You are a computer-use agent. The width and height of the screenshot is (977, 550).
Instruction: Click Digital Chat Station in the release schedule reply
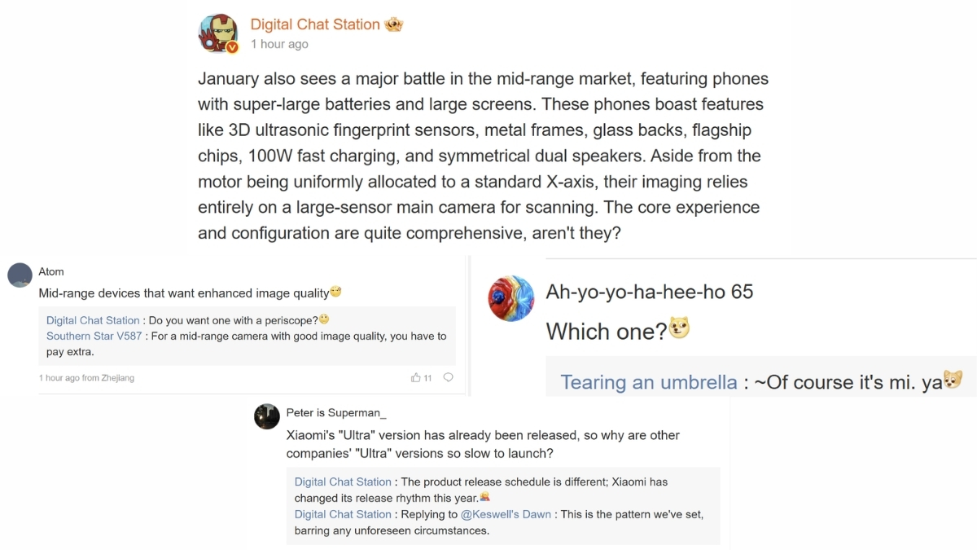coord(343,482)
